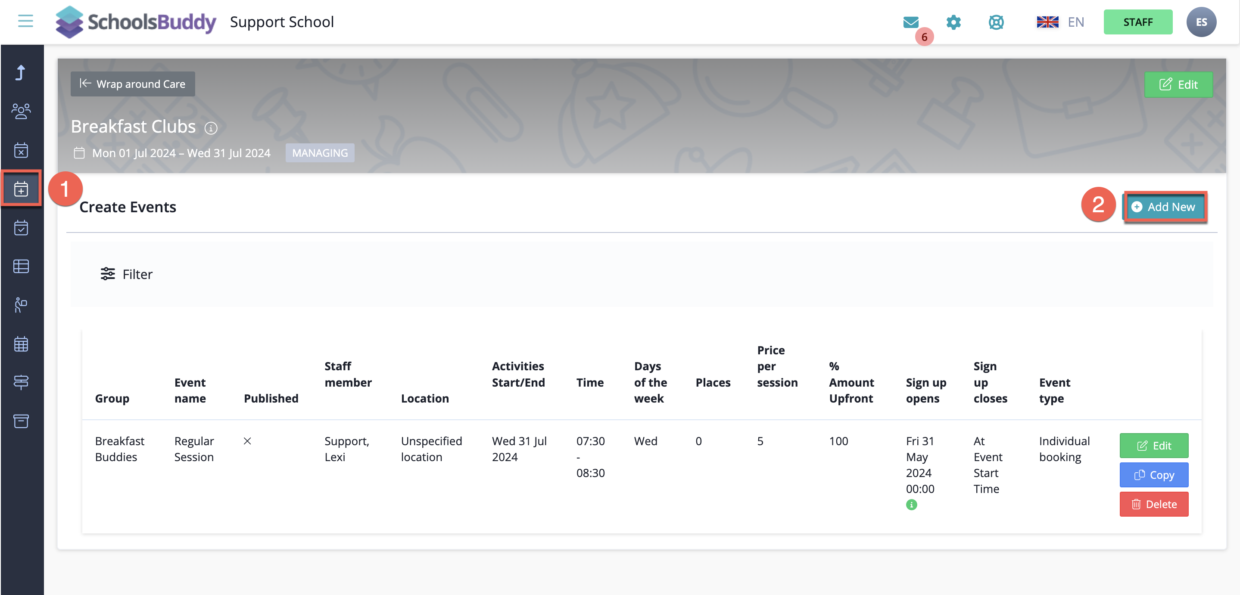
Task: Click the Days of the week header
Action: 651,382
